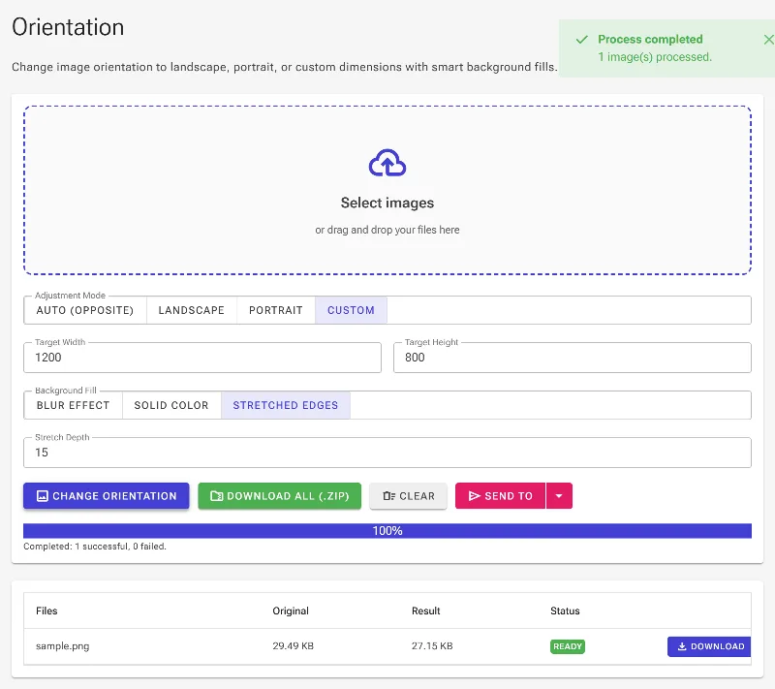Click the Stretch Depth input field
This screenshot has width=775, height=689.
click(387, 453)
